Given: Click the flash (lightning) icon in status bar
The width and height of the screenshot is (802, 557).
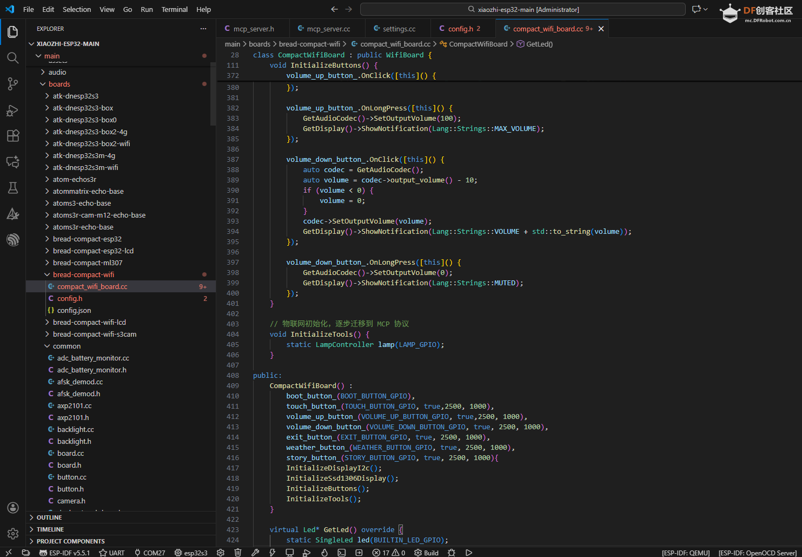Looking at the screenshot, I should (273, 553).
